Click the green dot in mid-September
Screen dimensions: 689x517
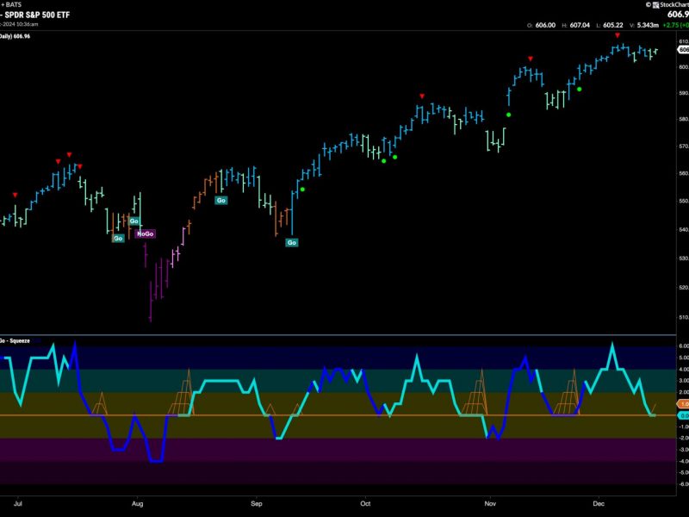tap(302, 190)
